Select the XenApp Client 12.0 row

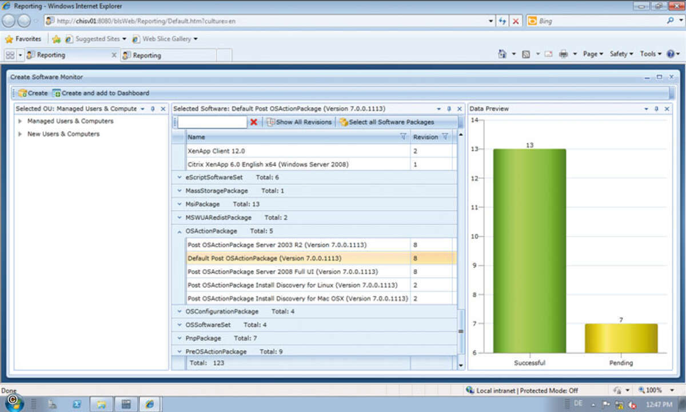tap(322, 151)
